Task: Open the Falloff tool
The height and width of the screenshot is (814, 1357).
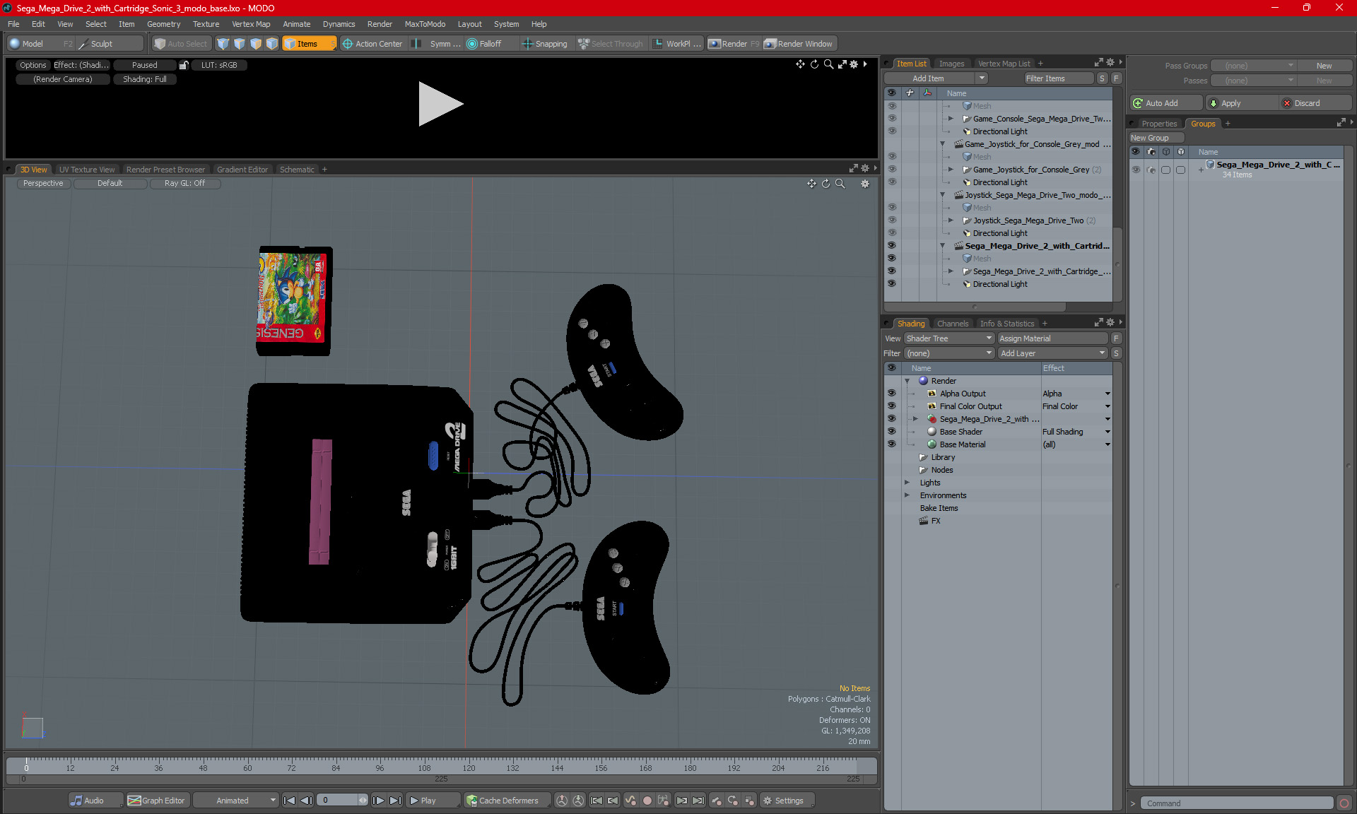Action: (x=485, y=44)
